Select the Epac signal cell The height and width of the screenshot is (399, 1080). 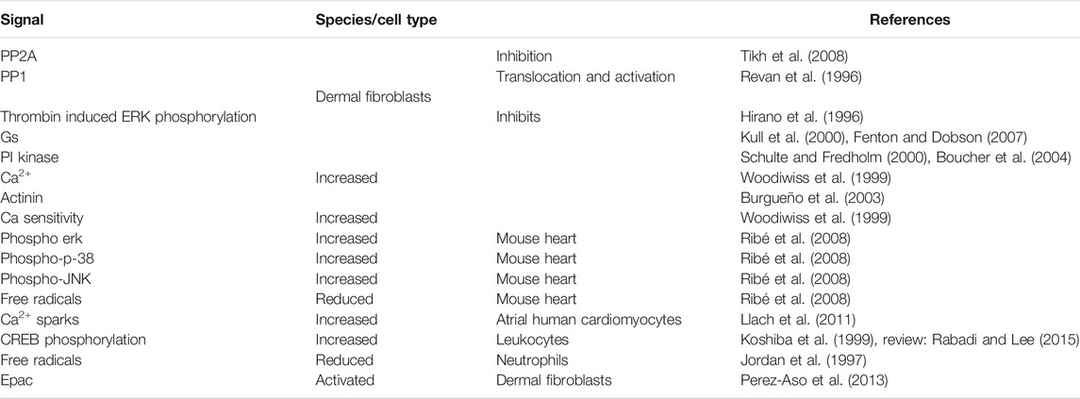point(14,380)
